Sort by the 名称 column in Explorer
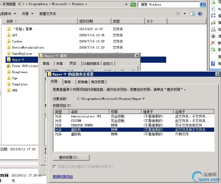 [x=40, y=21]
